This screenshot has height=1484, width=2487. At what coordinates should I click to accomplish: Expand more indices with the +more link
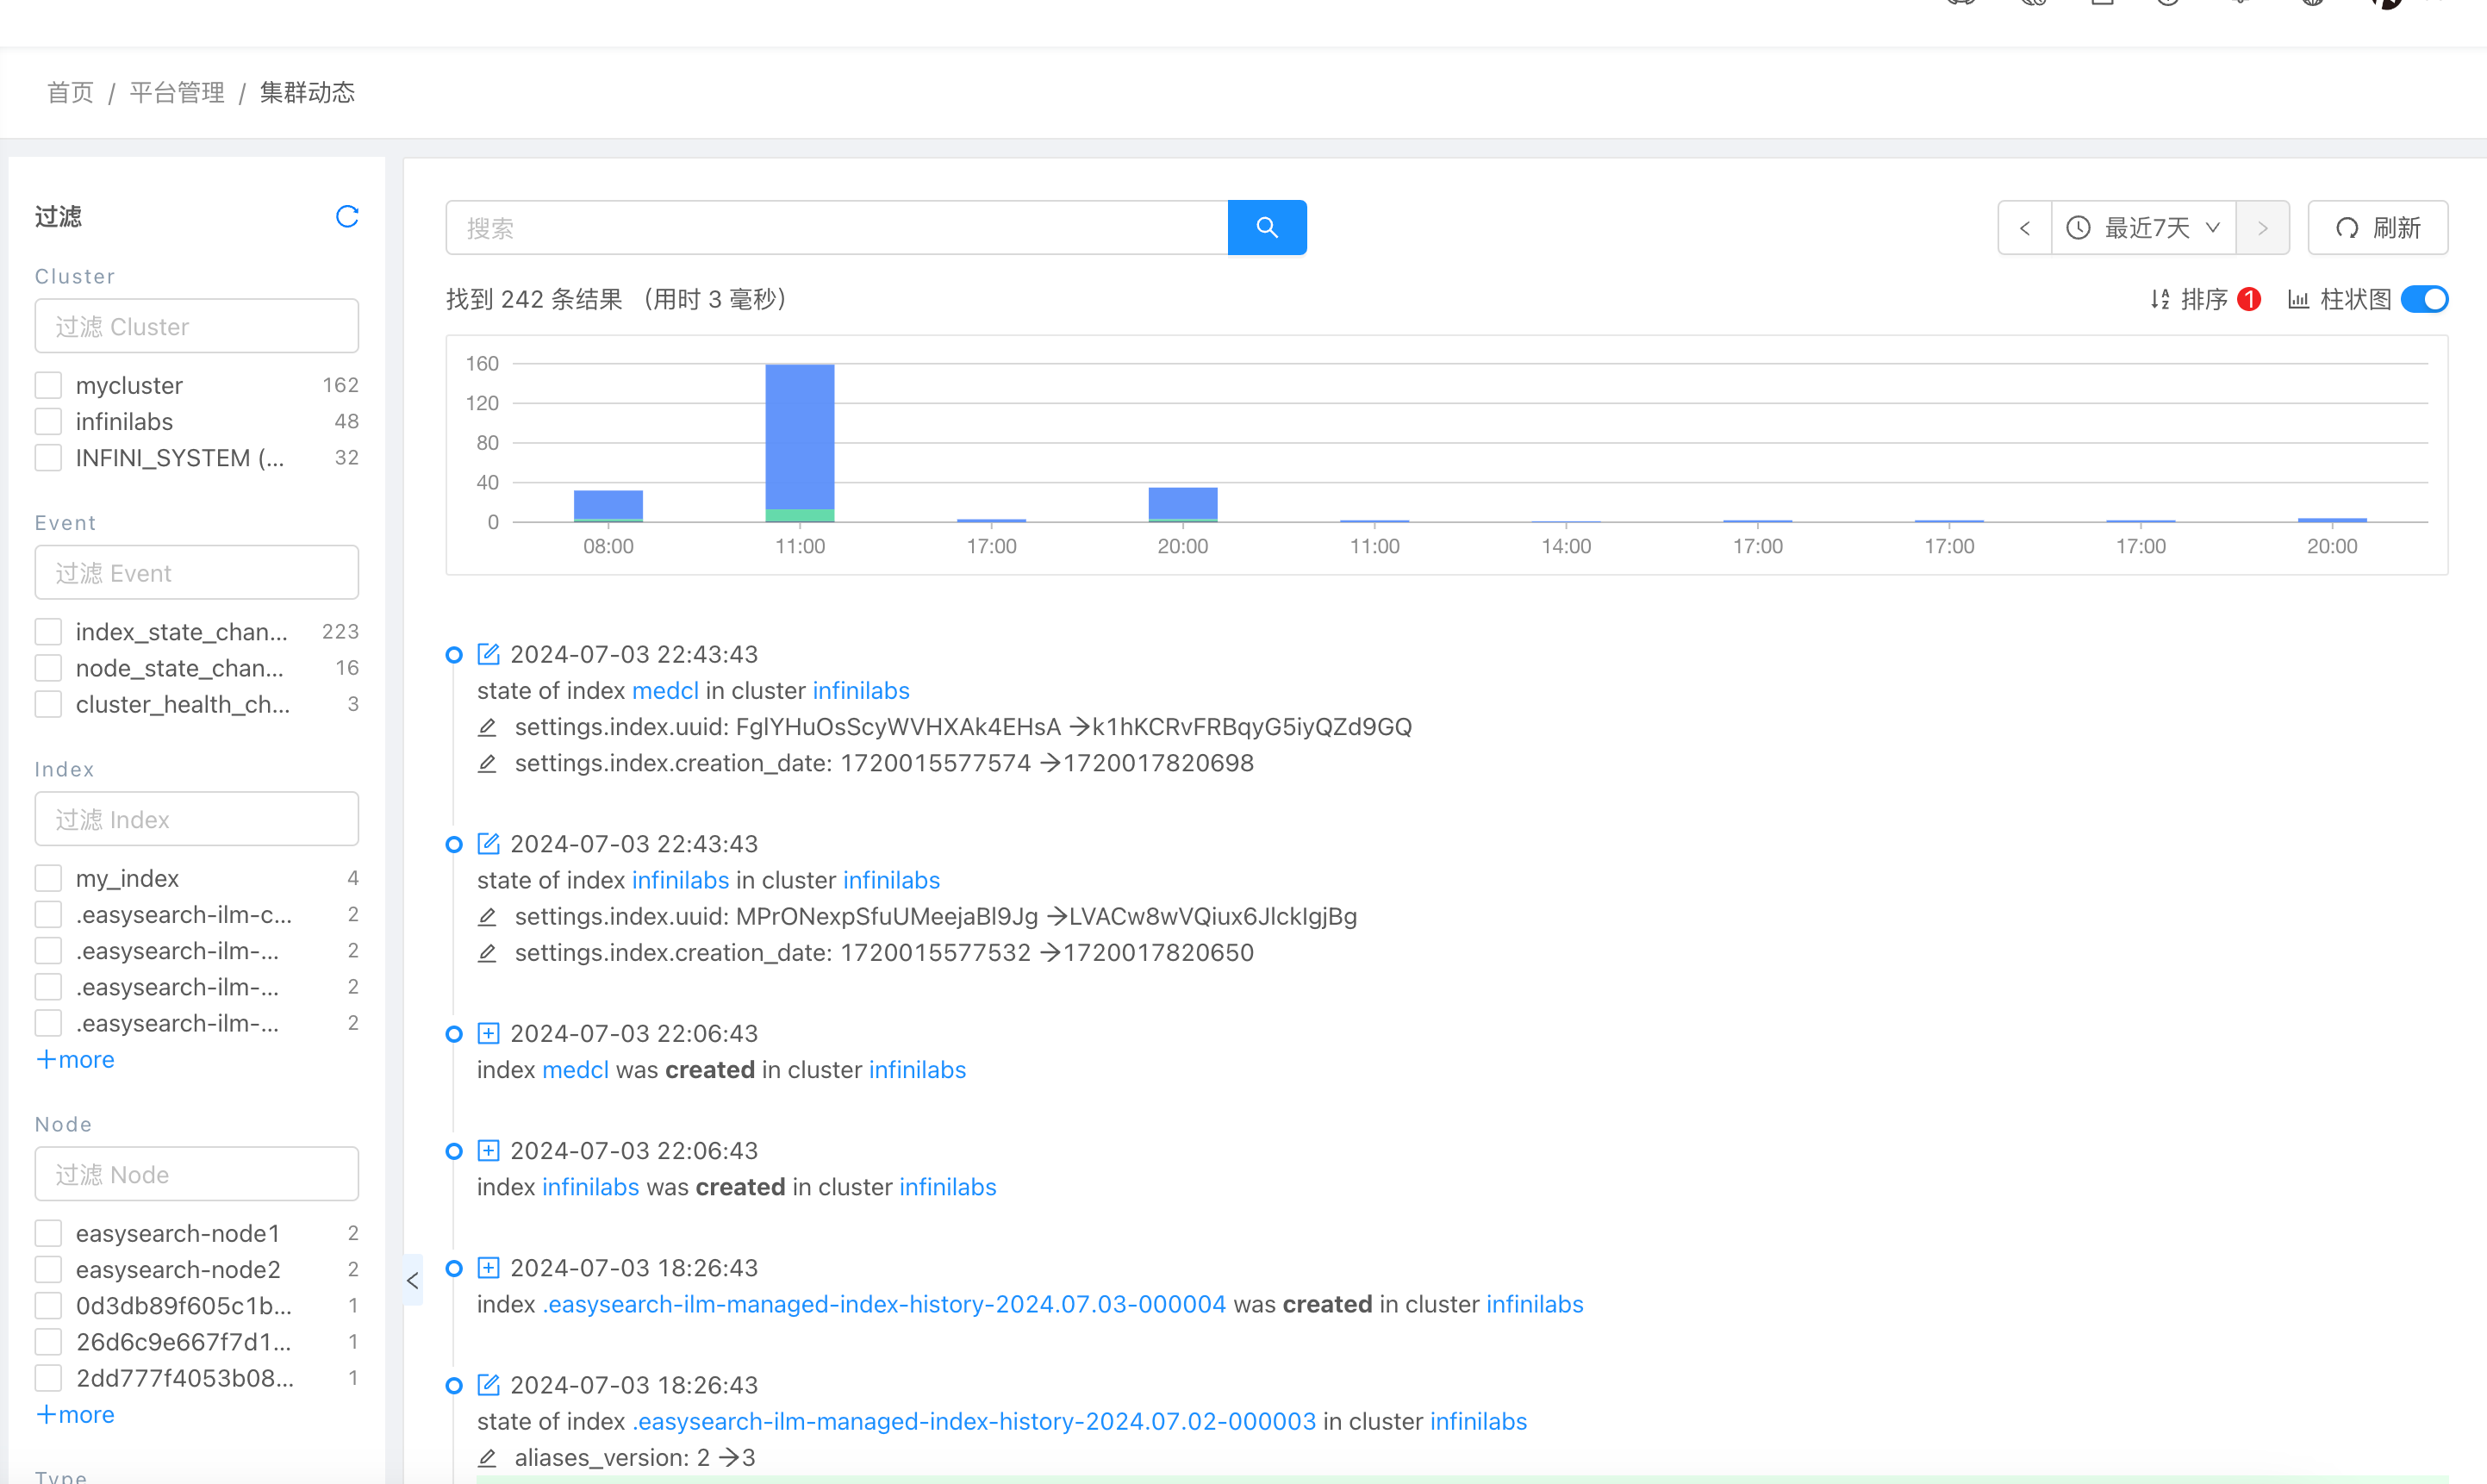(74, 1059)
